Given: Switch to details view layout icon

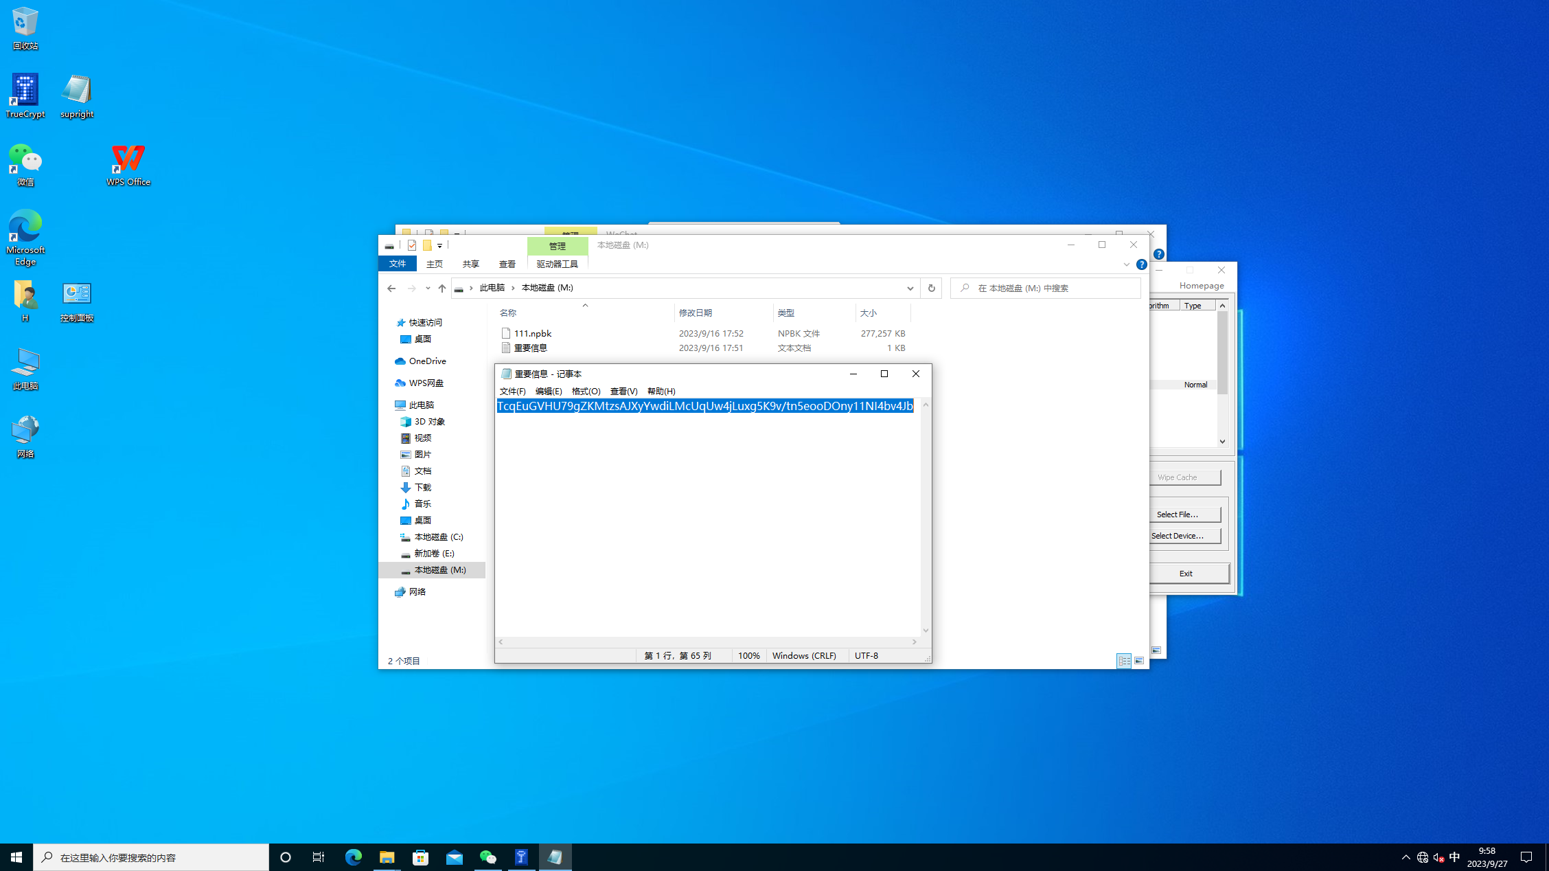Looking at the screenshot, I should coord(1124,661).
